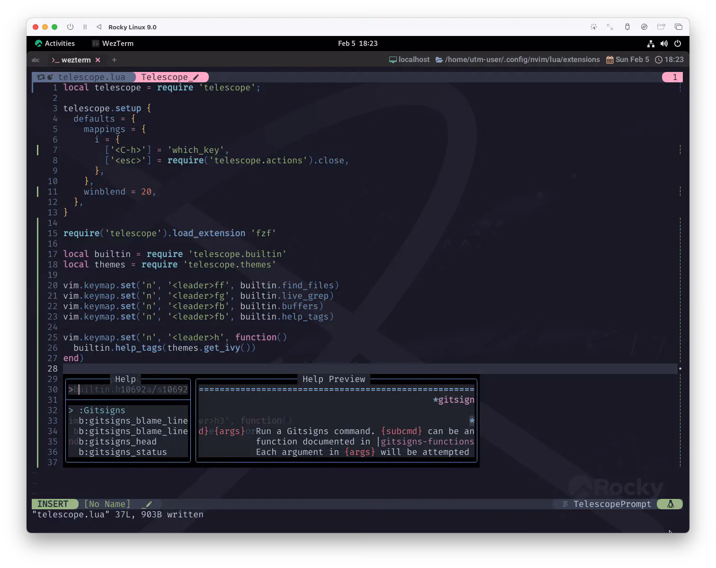Pause the virtual machine

85,27
